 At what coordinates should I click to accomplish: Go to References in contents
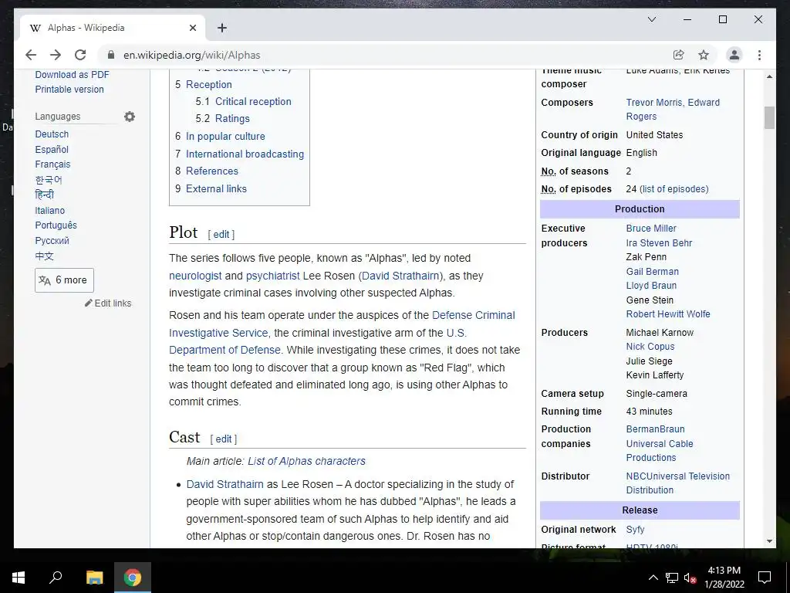tap(211, 171)
